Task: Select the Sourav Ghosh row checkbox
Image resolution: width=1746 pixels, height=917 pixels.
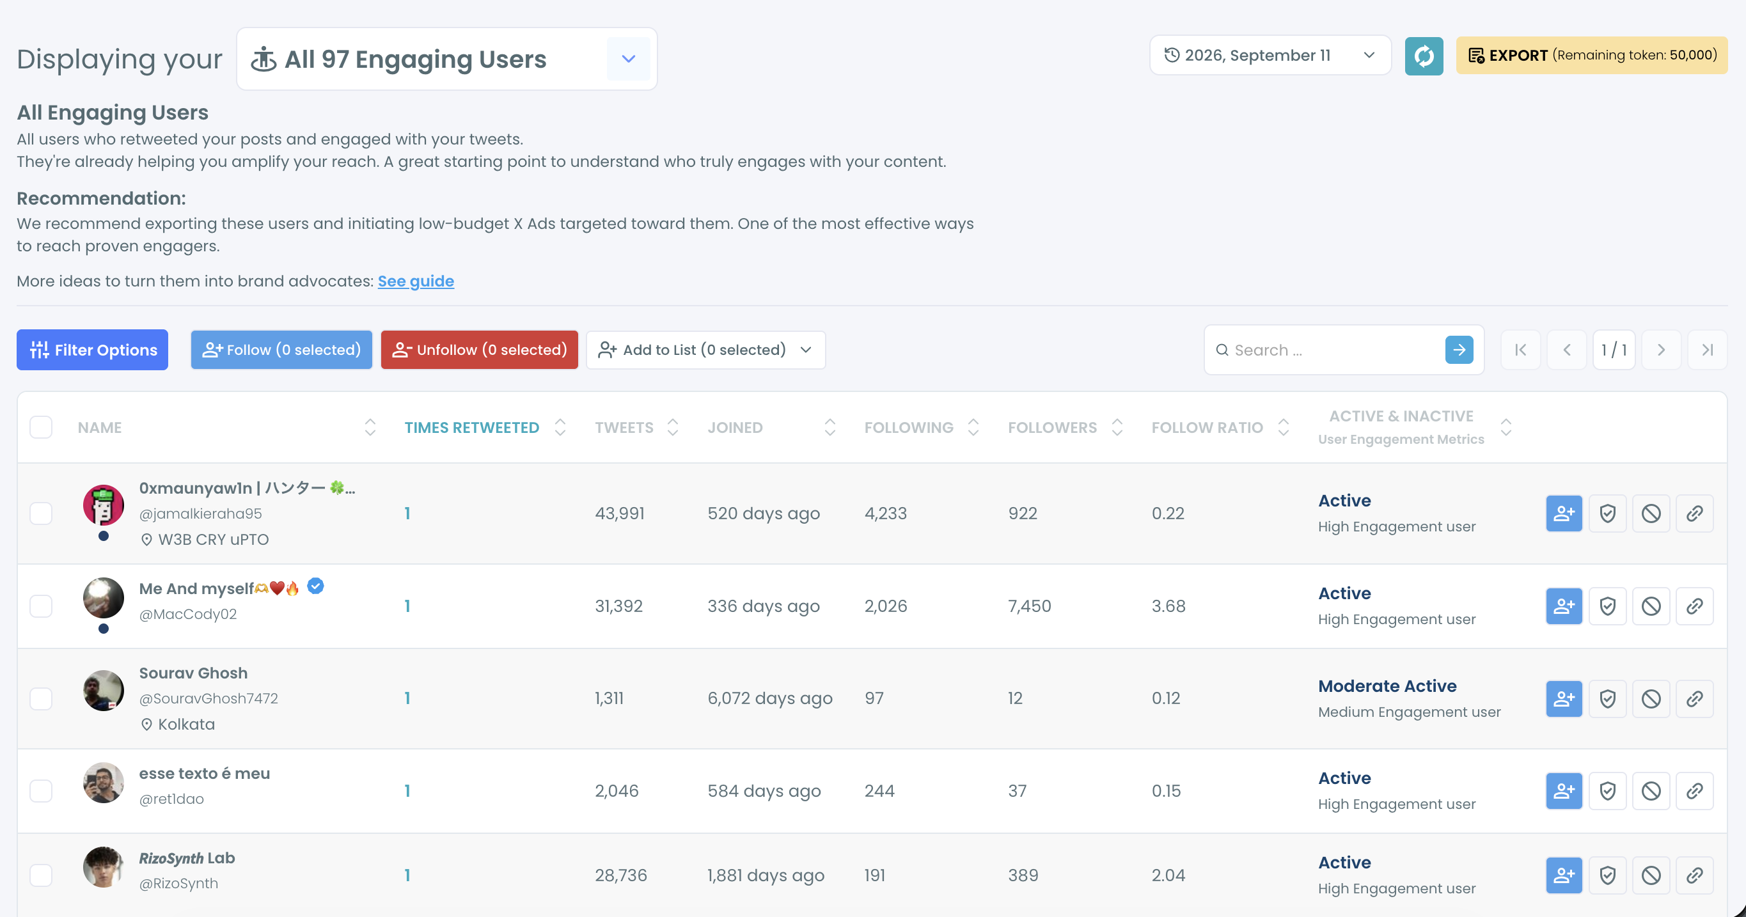Action: (41, 699)
